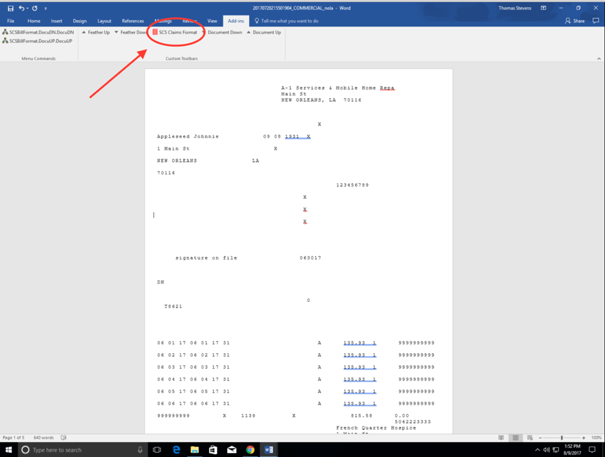
Task: Run the SCSBillFormat.DocuDN.DocuDN menu command
Action: coord(38,33)
